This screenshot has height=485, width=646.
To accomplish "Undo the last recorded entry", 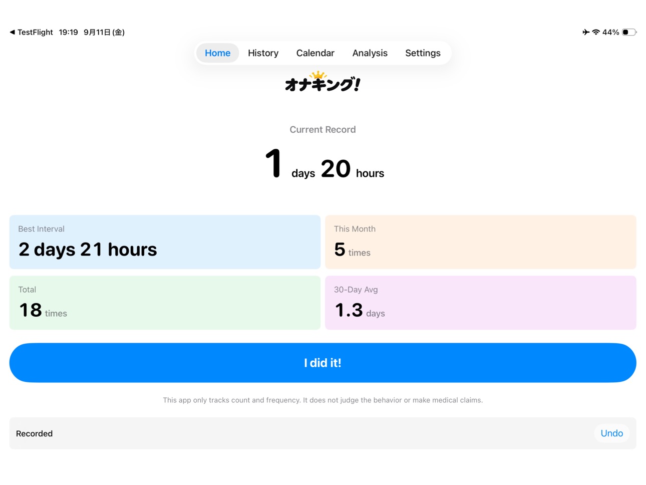I will click(611, 433).
